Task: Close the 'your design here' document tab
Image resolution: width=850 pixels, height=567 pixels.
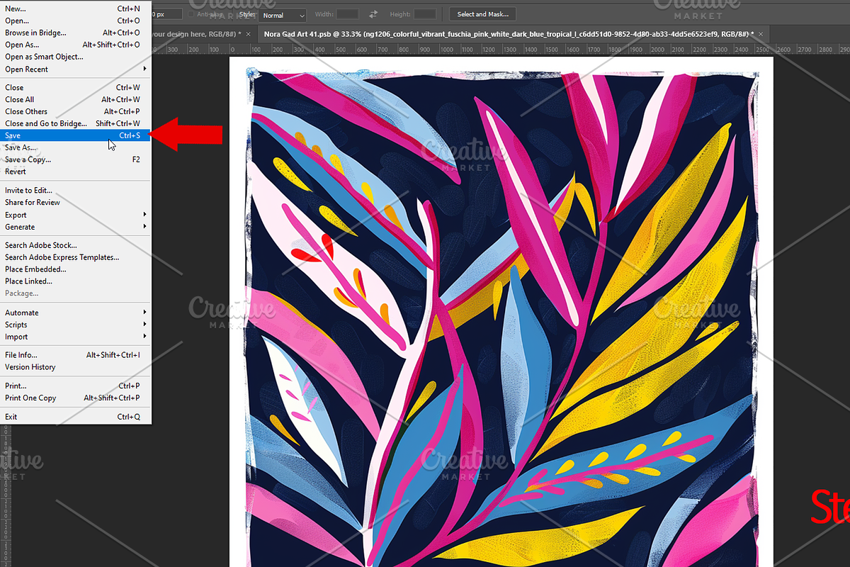Action: (248, 33)
